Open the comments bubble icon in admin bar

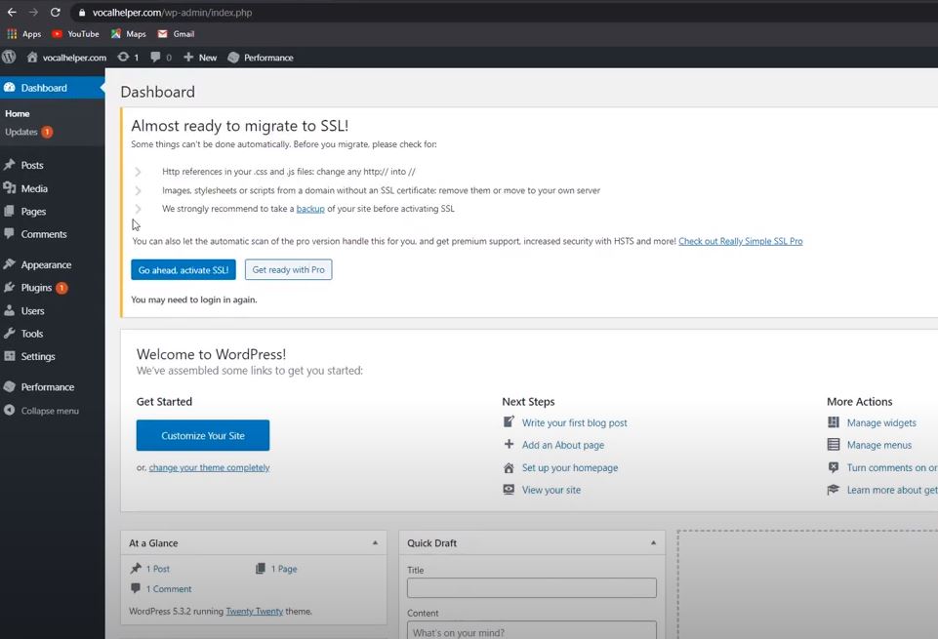point(156,57)
